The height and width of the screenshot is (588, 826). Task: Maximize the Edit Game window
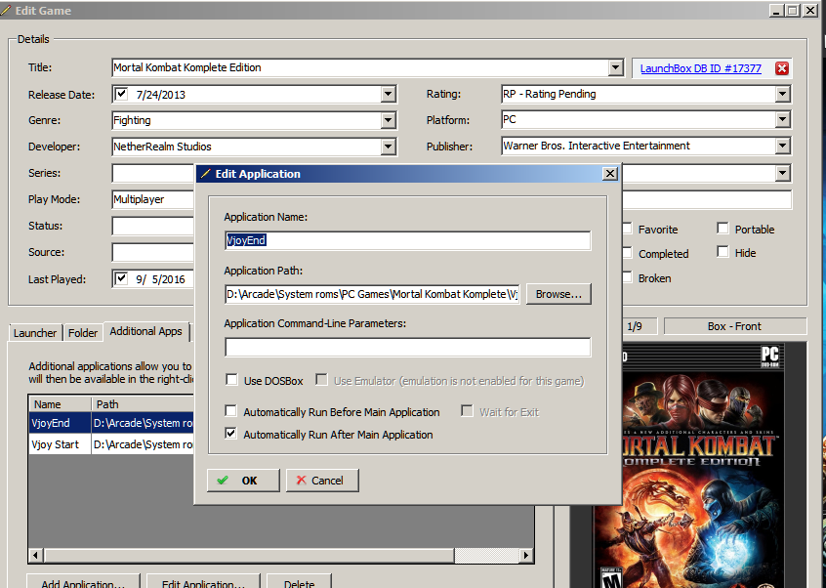click(x=793, y=10)
